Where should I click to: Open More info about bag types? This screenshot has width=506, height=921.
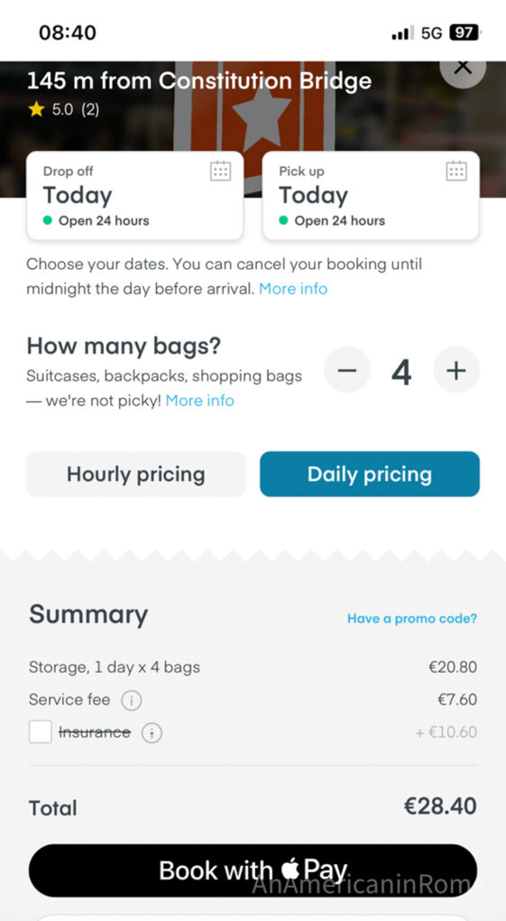click(x=199, y=401)
